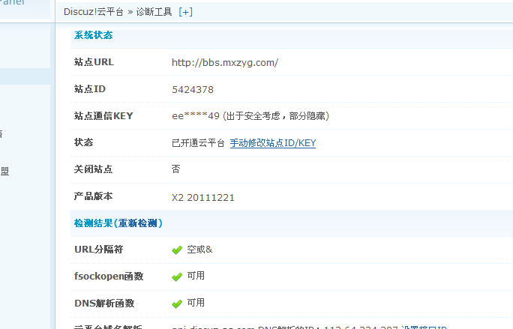Click Discuz!云平台 in the breadcrumb

[x=93, y=12]
